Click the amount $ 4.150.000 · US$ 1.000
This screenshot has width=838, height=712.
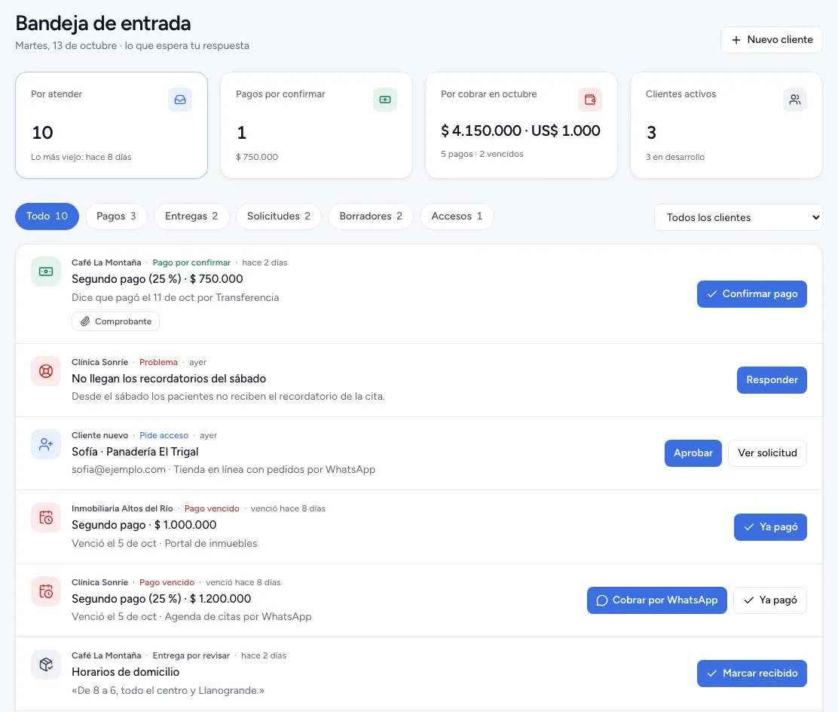coord(521,130)
